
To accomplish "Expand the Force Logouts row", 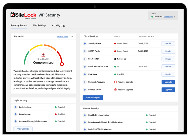I will [x=15, y=114].
